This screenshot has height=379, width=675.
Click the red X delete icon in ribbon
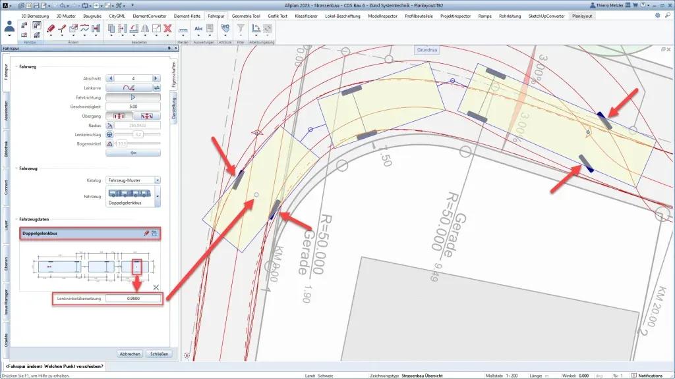(167, 28)
